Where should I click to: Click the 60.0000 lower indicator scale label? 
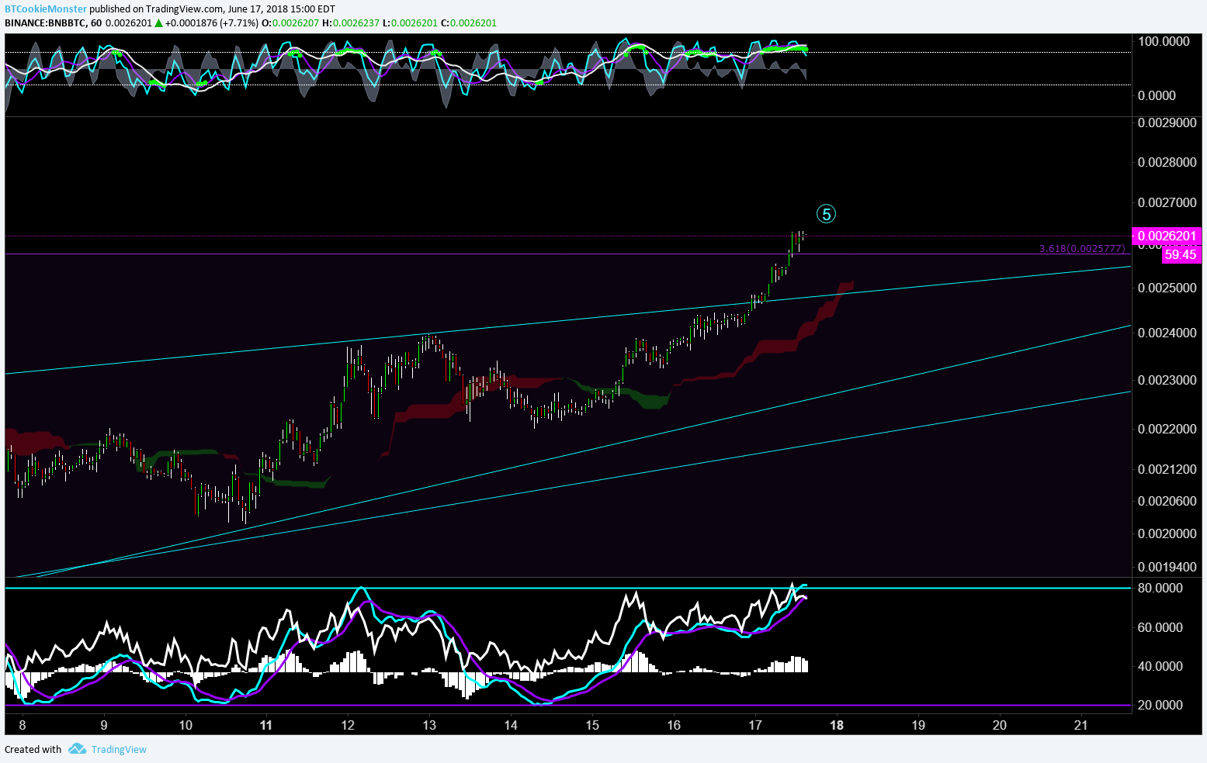tap(1160, 627)
